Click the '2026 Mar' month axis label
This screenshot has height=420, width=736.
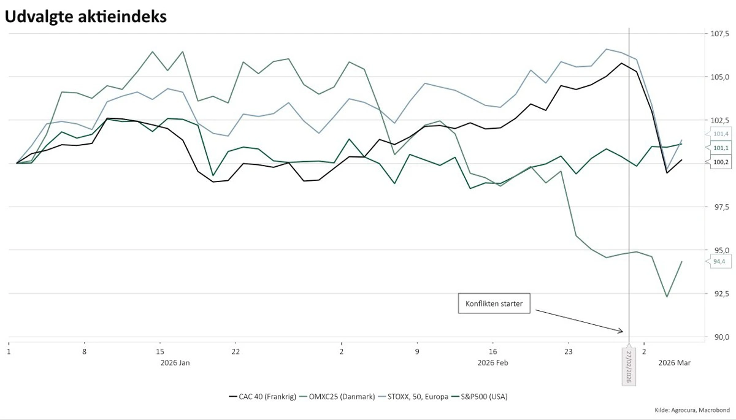click(674, 363)
